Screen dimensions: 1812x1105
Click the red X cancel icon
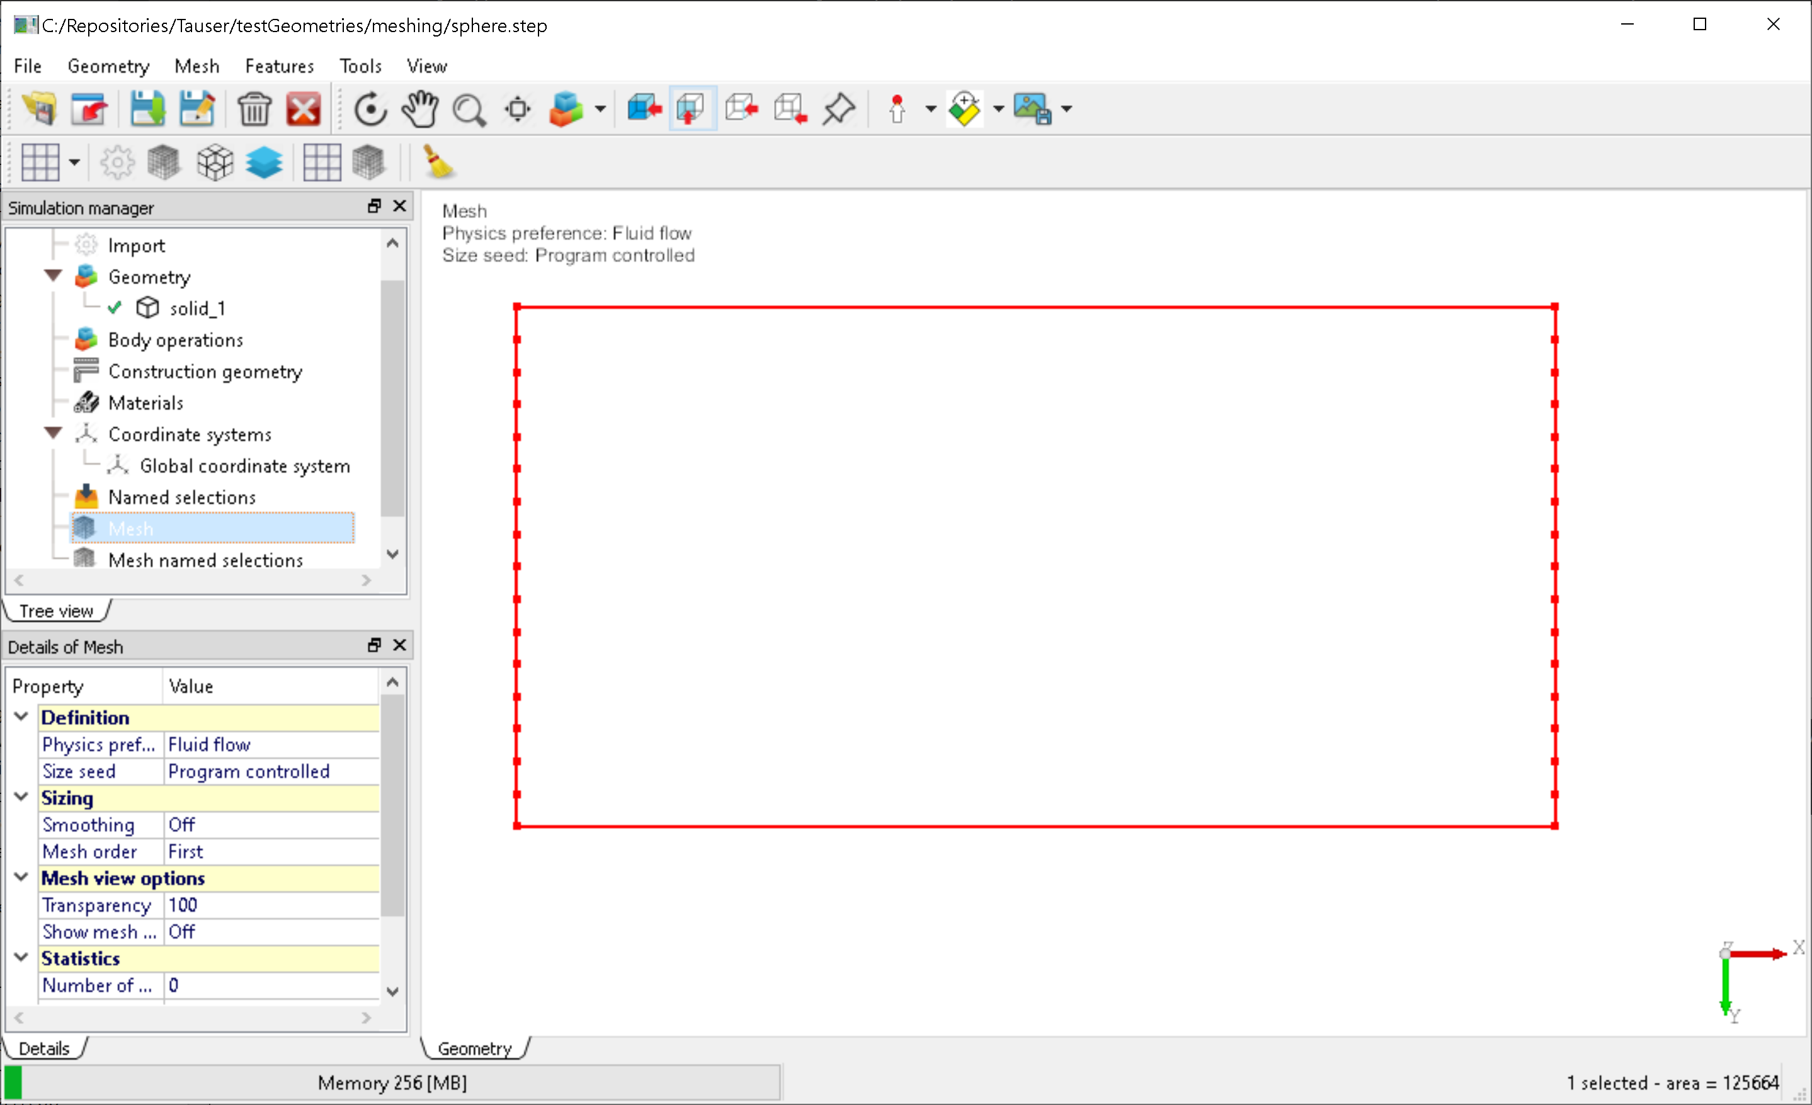pos(303,110)
